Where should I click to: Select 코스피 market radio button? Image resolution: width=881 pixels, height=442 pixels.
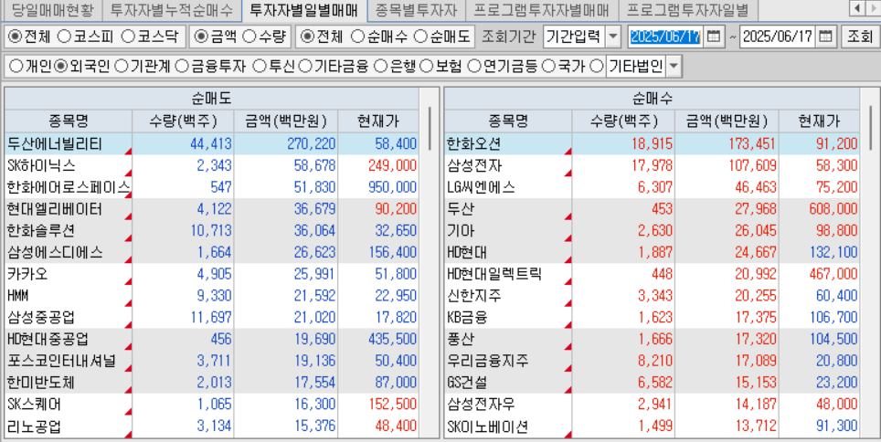point(65,37)
